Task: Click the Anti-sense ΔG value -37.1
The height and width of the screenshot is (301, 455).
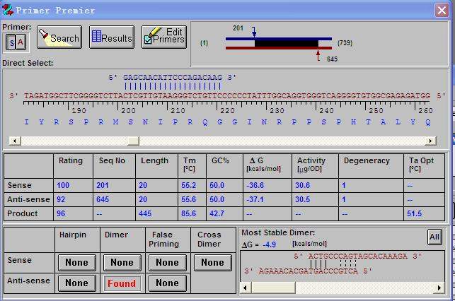Action: tap(255, 199)
